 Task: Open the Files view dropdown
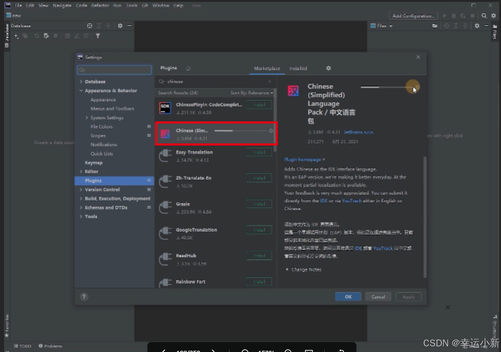tap(382, 26)
